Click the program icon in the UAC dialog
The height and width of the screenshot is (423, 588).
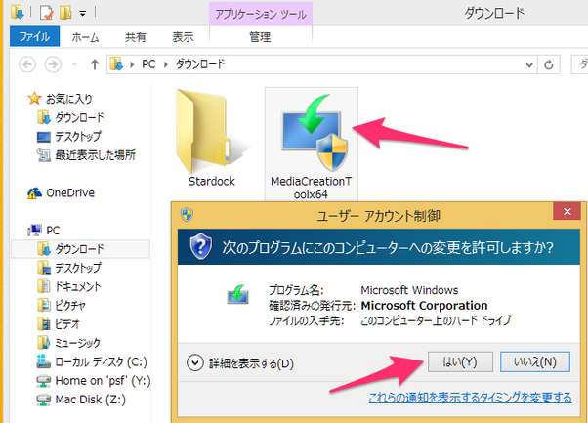pos(237,295)
